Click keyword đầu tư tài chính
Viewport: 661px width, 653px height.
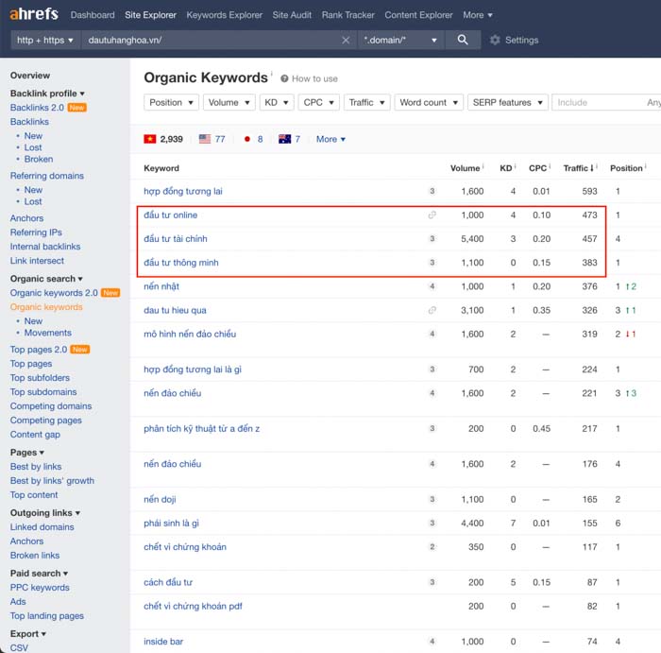[176, 239]
